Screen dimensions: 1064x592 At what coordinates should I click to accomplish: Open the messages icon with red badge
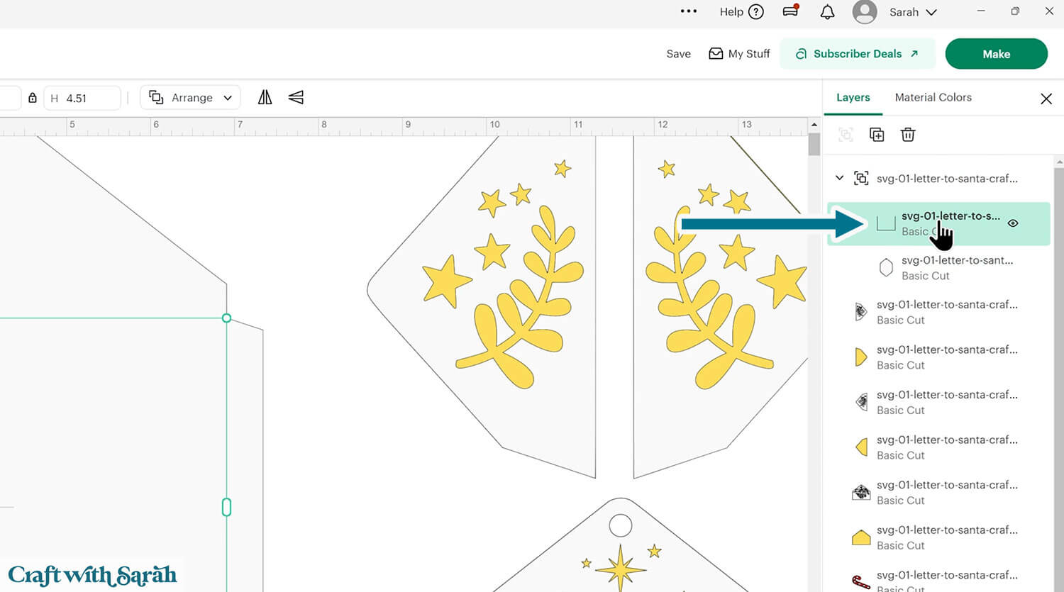click(x=790, y=11)
